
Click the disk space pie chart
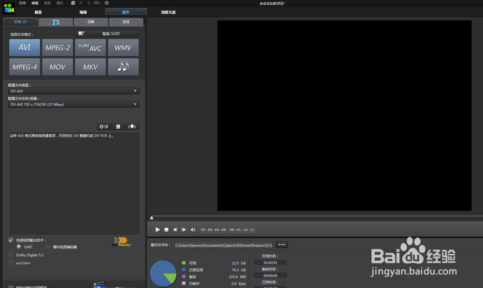(163, 274)
